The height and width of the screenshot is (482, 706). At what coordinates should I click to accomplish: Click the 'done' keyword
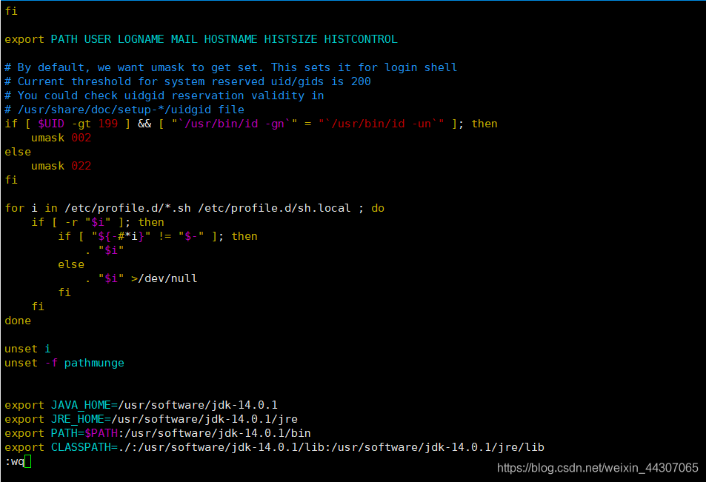pyautogui.click(x=18, y=321)
